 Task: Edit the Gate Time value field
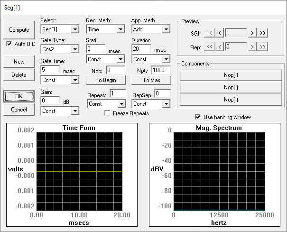(x=50, y=70)
